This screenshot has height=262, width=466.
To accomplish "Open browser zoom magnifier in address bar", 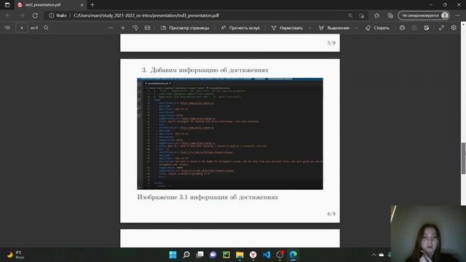I will pyautogui.click(x=350, y=15).
